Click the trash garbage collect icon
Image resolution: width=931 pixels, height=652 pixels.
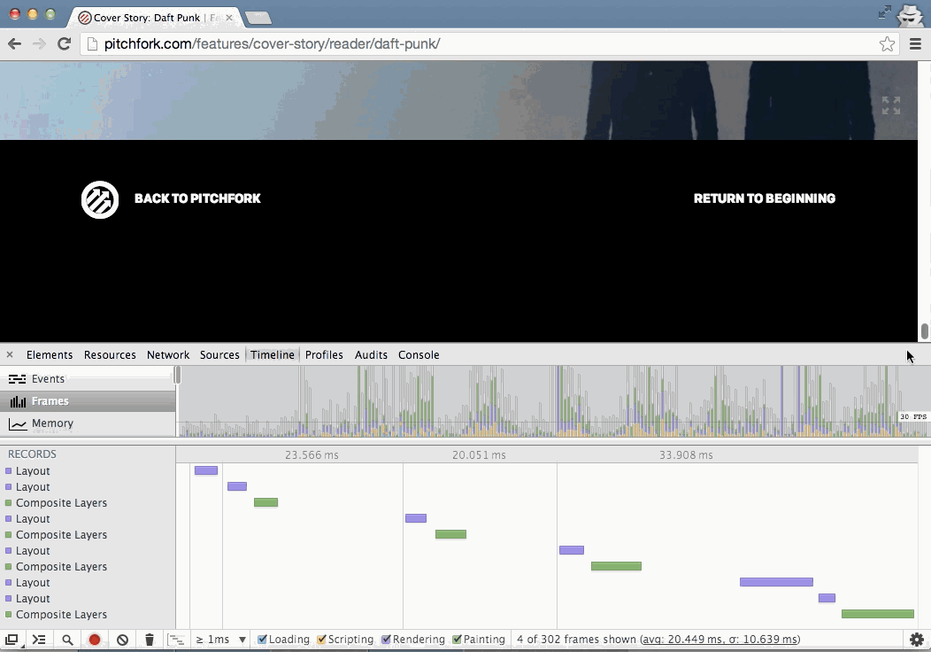point(150,640)
